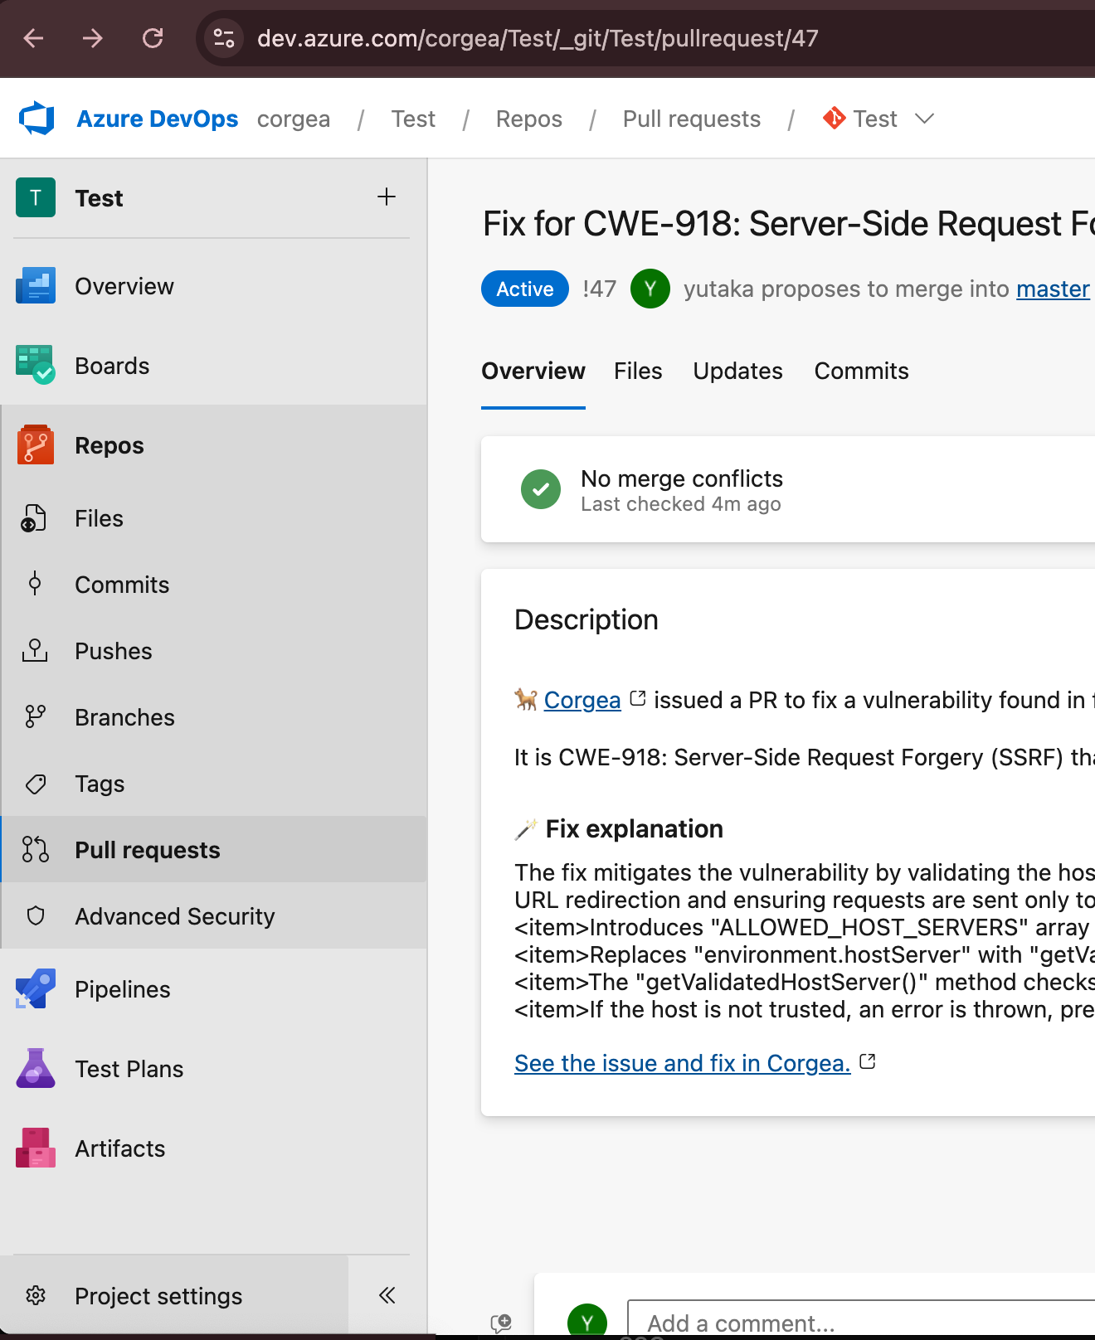Open the Corgea link in description
The height and width of the screenshot is (1340, 1095).
582,700
